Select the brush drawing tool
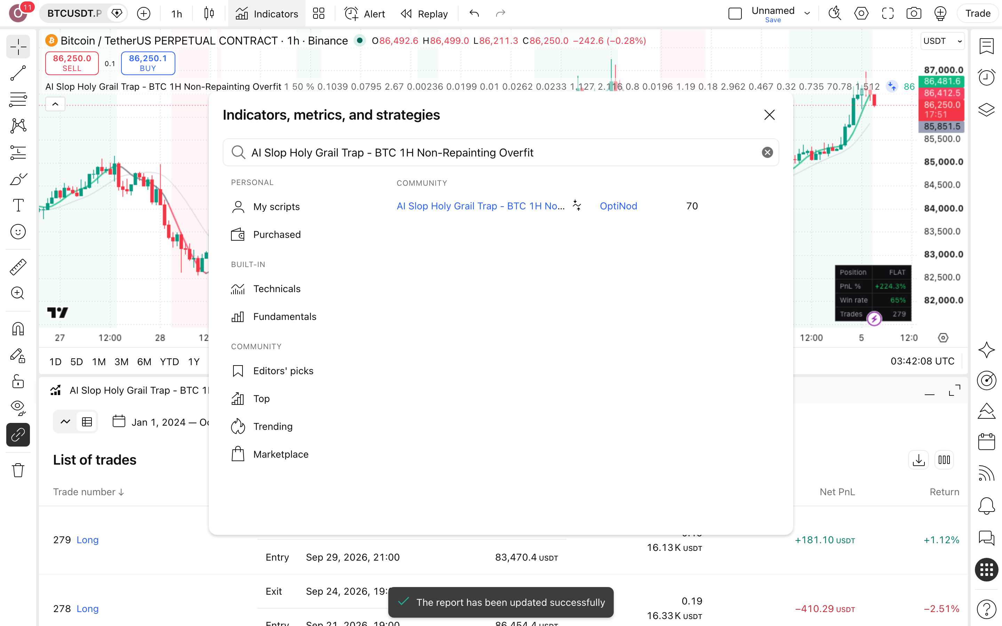Viewport: 1002px width, 626px height. click(18, 179)
